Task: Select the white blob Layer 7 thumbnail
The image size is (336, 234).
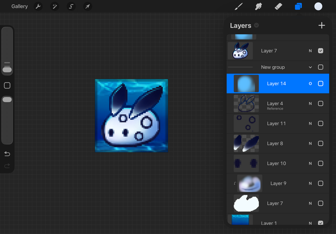Action: pos(246,204)
